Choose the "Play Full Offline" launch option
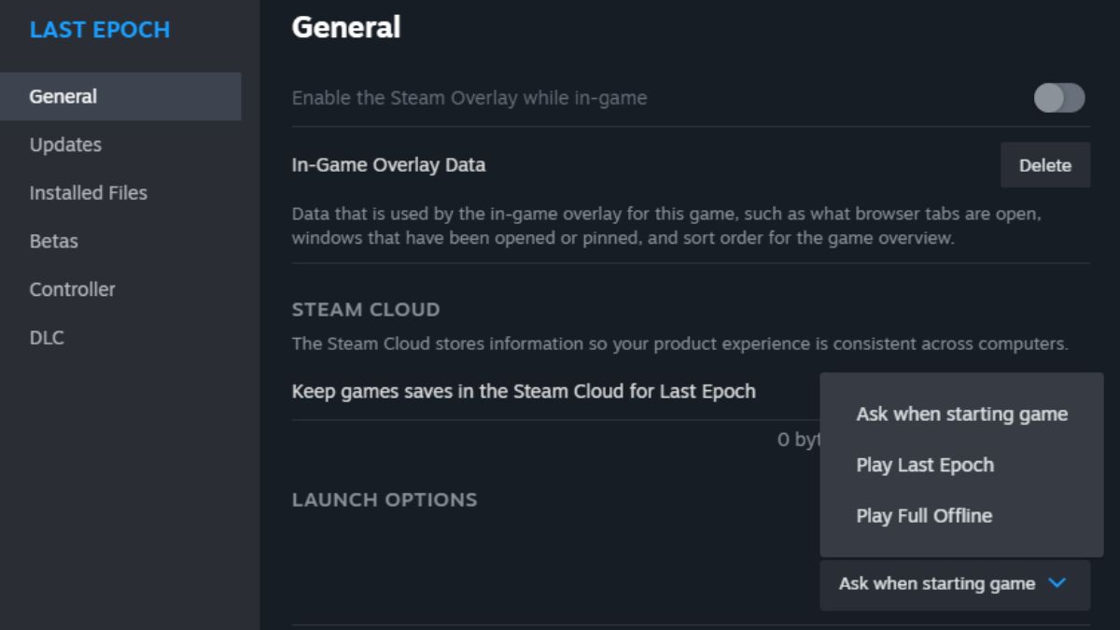This screenshot has height=630, width=1120. (924, 515)
